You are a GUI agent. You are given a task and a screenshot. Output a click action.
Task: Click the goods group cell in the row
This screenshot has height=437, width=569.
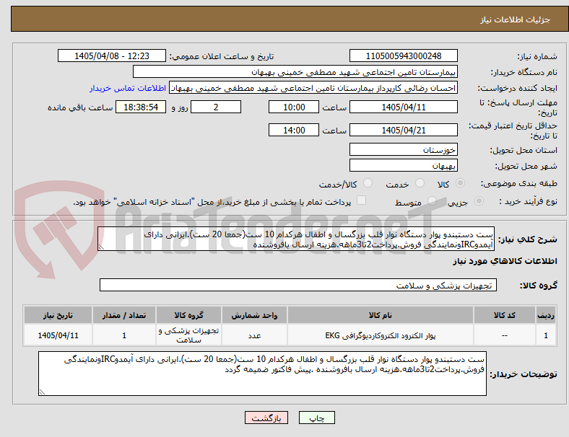point(188,335)
